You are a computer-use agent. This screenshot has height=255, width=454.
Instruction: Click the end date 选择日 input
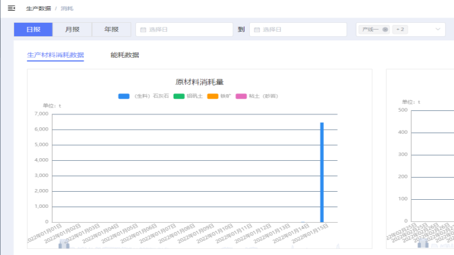[x=298, y=30]
